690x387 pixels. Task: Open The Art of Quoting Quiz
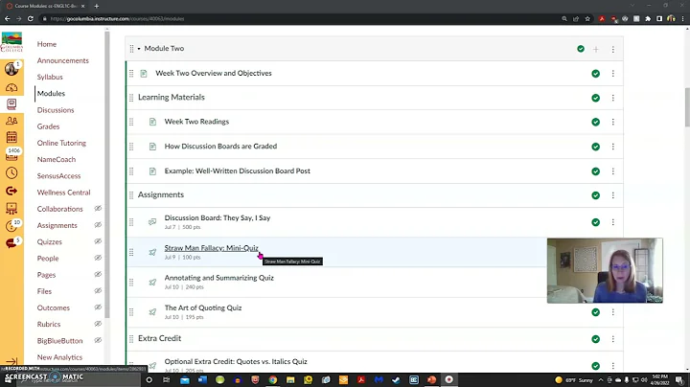click(203, 307)
